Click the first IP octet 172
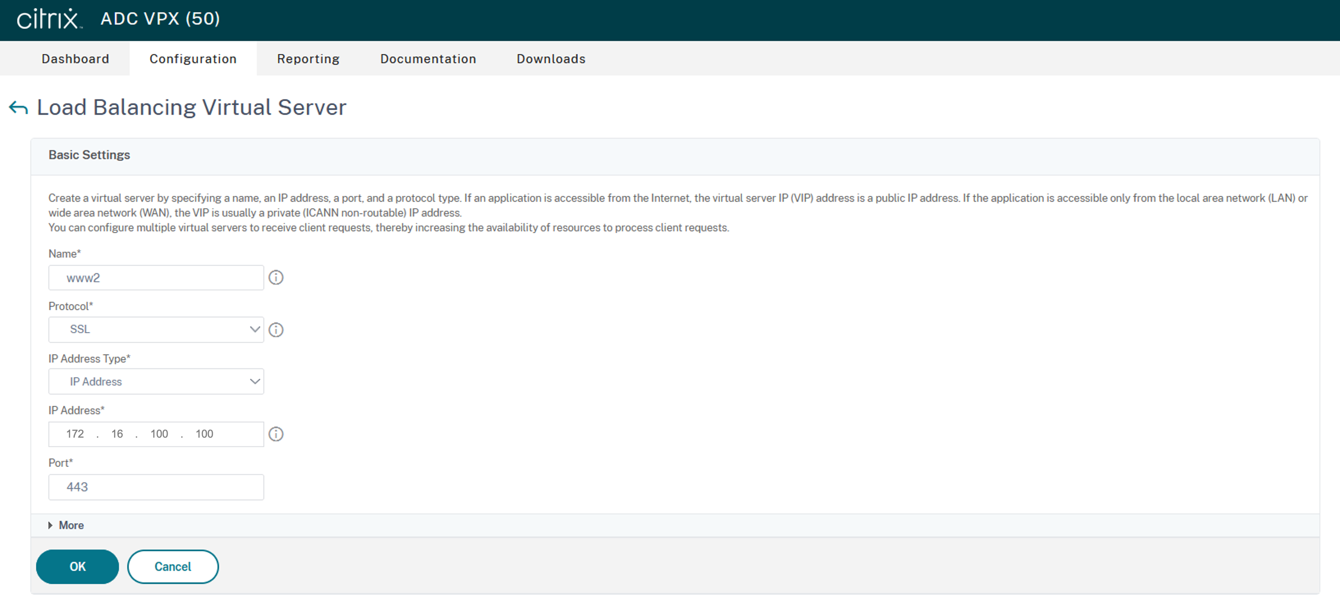The height and width of the screenshot is (613, 1340). coord(75,434)
